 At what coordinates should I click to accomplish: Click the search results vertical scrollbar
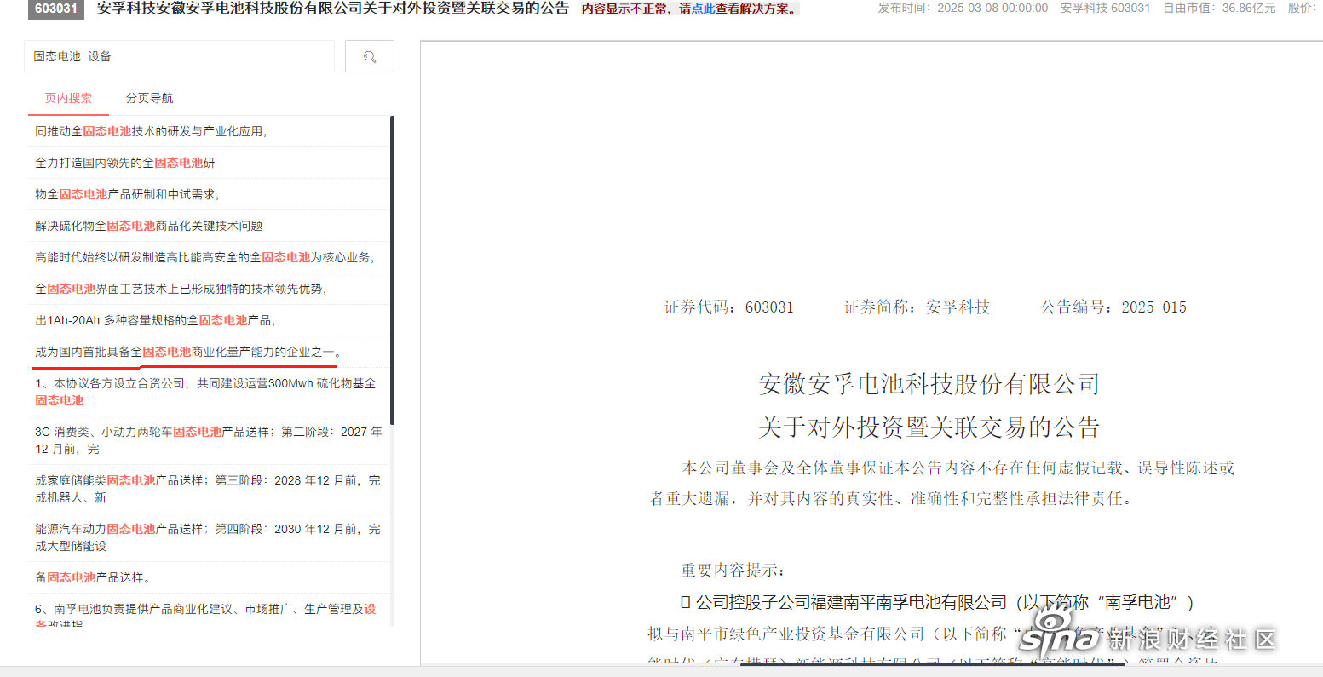pyautogui.click(x=392, y=271)
